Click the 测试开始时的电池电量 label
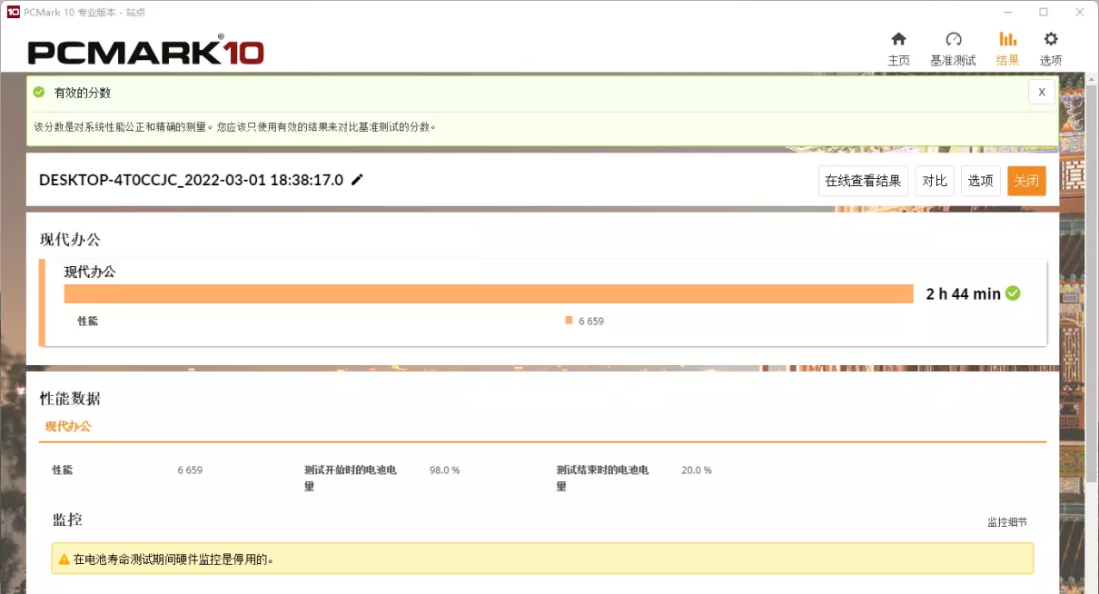 (x=351, y=478)
